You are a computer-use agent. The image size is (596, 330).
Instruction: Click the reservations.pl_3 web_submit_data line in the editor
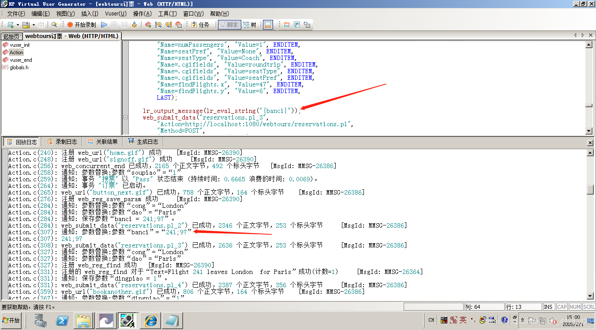tap(205, 117)
